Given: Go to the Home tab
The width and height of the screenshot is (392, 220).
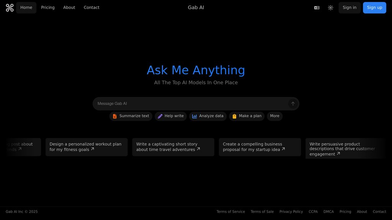Looking at the screenshot, I should (x=26, y=8).
